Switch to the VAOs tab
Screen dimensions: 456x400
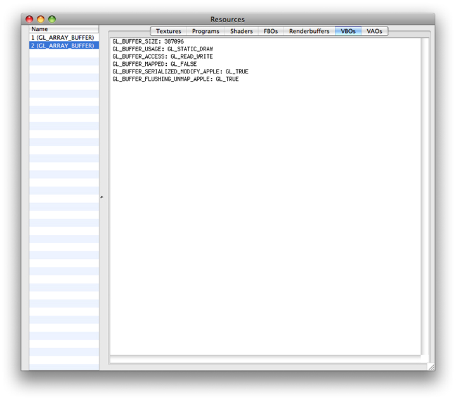(x=374, y=31)
